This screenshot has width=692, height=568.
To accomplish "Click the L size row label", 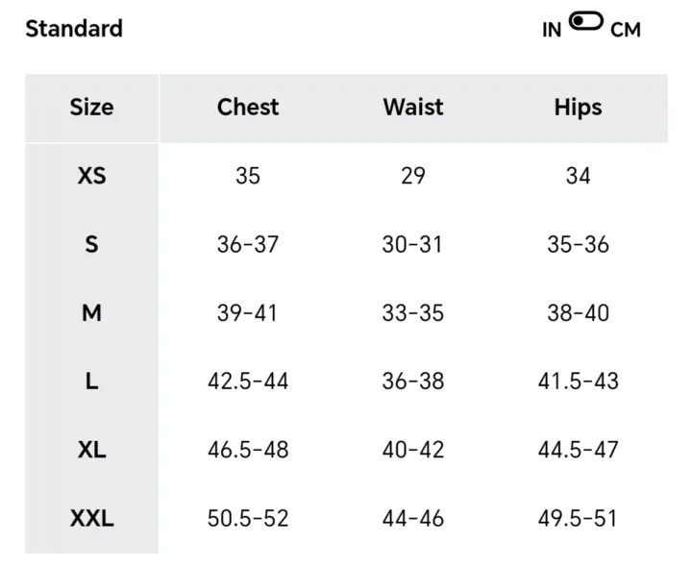I will point(91,382).
